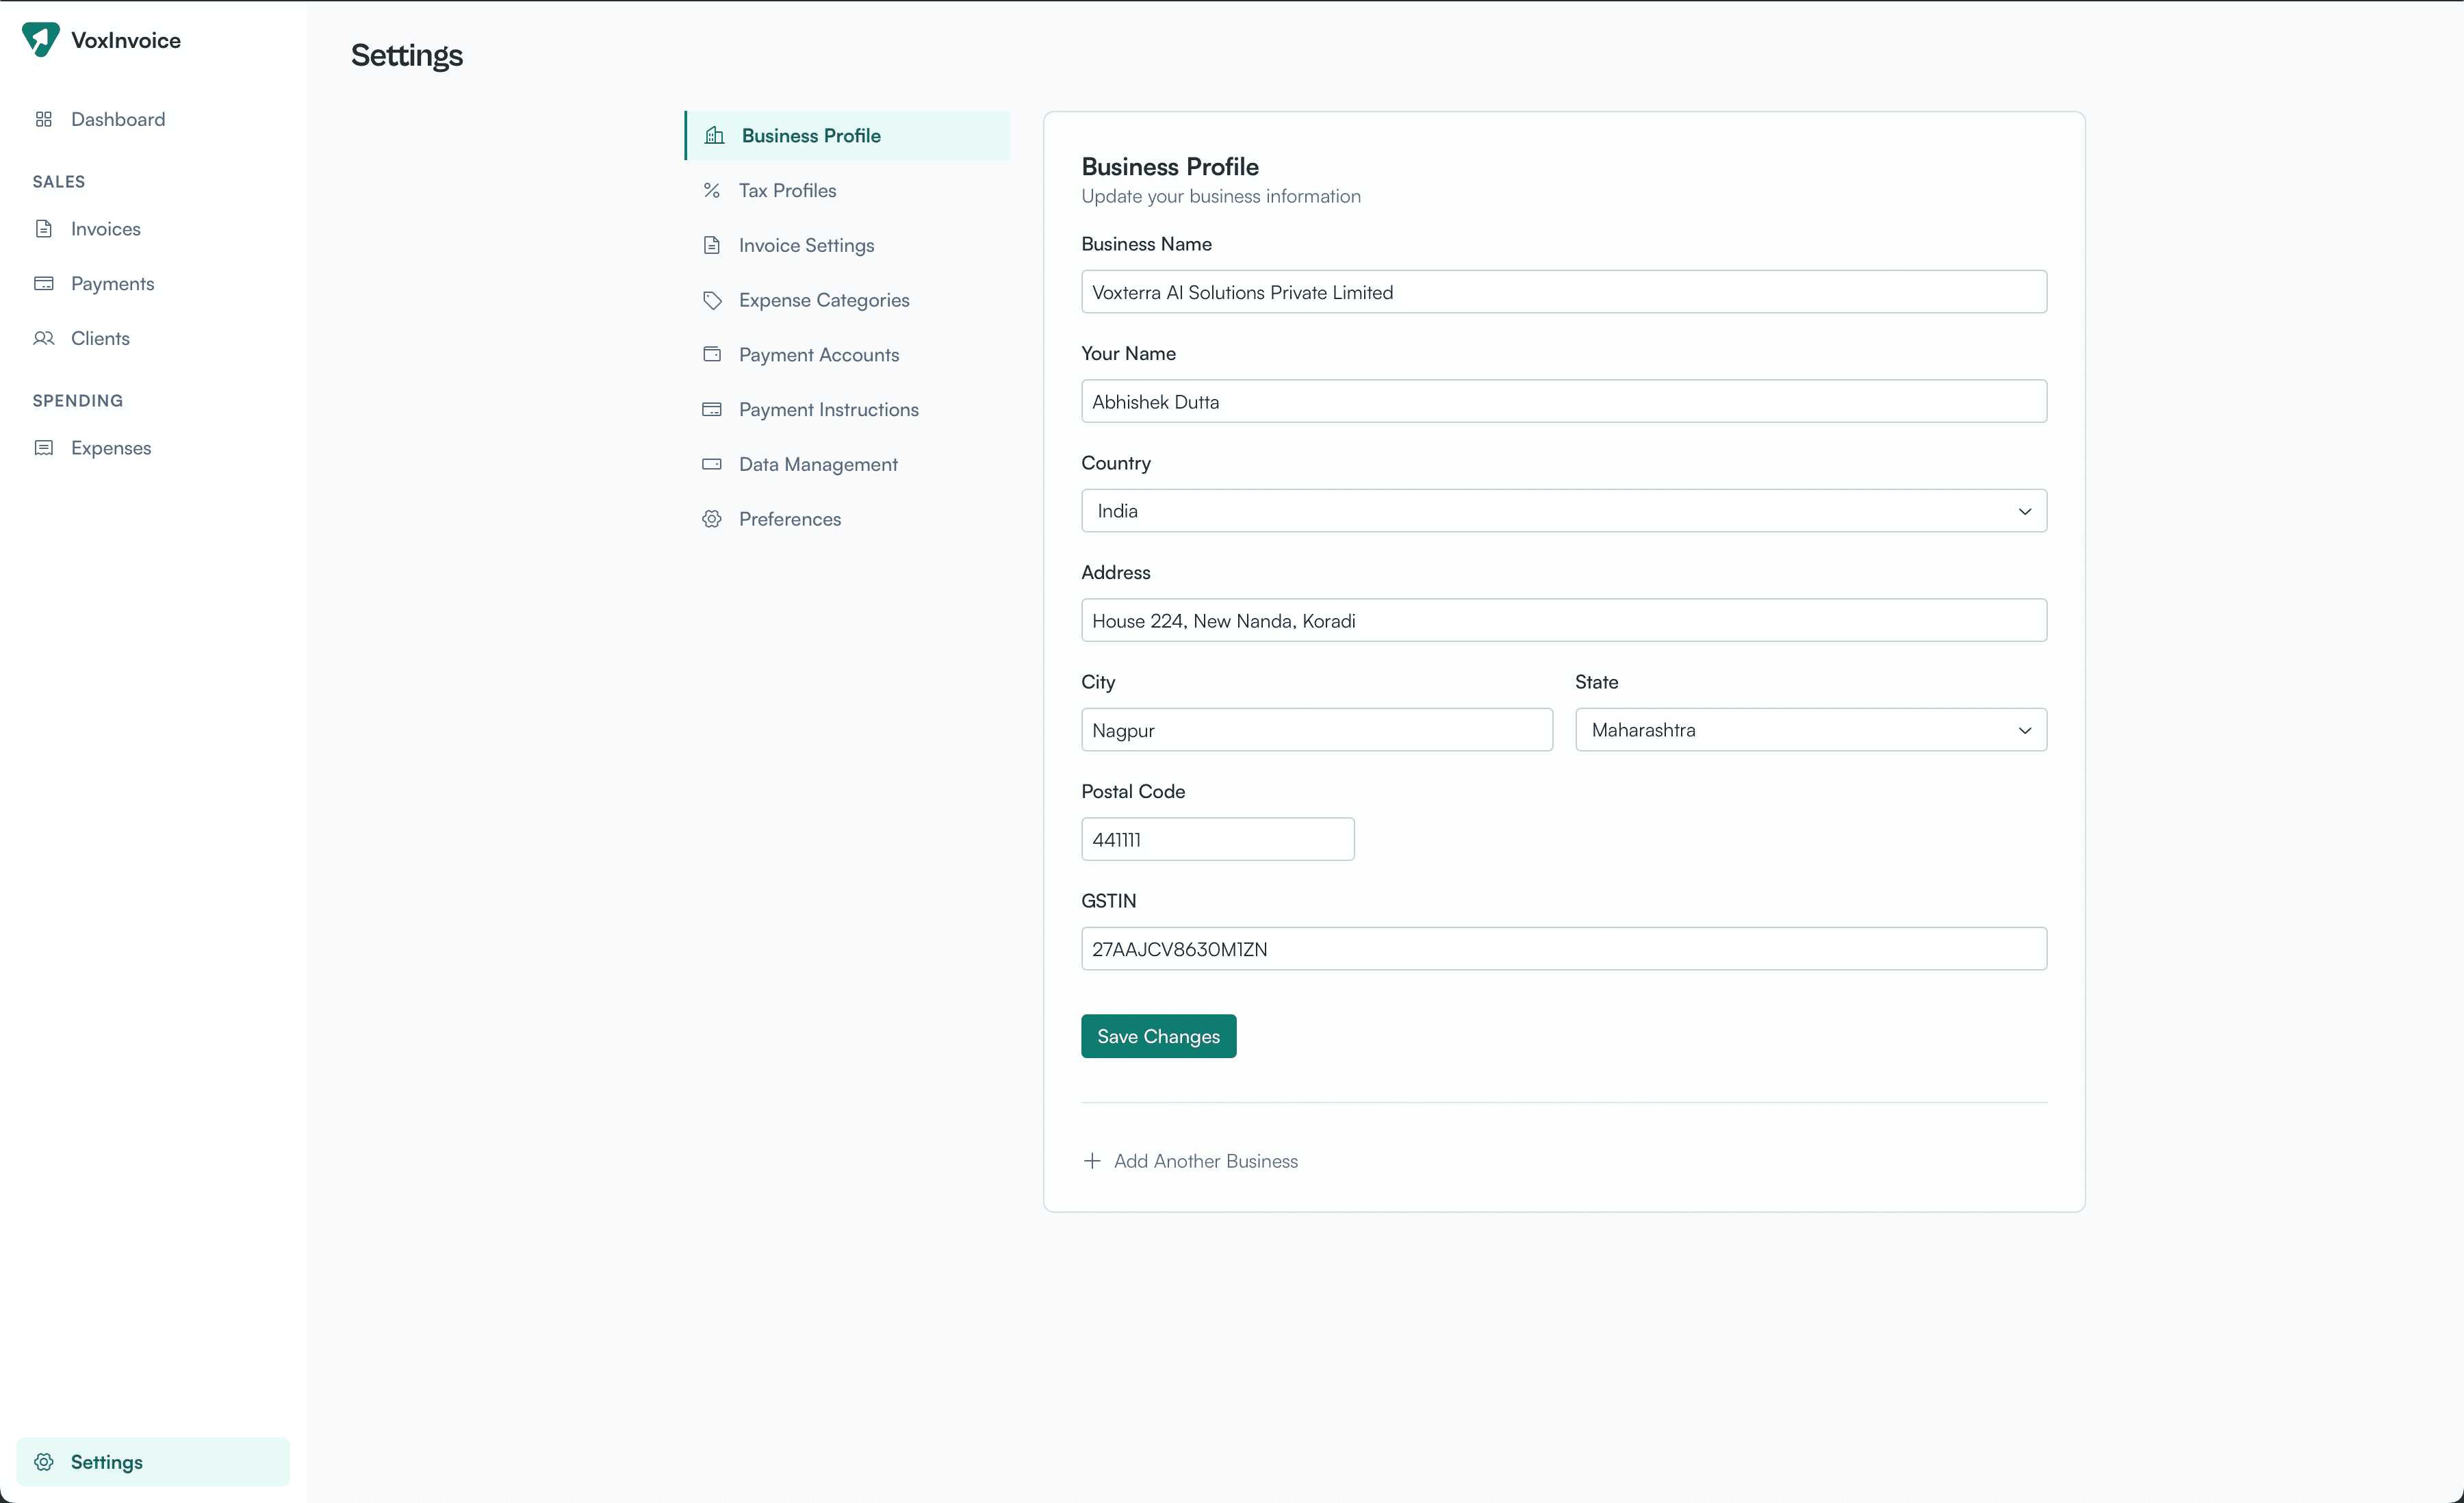Viewport: 2464px width, 1503px height.
Task: Open Expenses via its receipt icon
Action: (x=44, y=447)
